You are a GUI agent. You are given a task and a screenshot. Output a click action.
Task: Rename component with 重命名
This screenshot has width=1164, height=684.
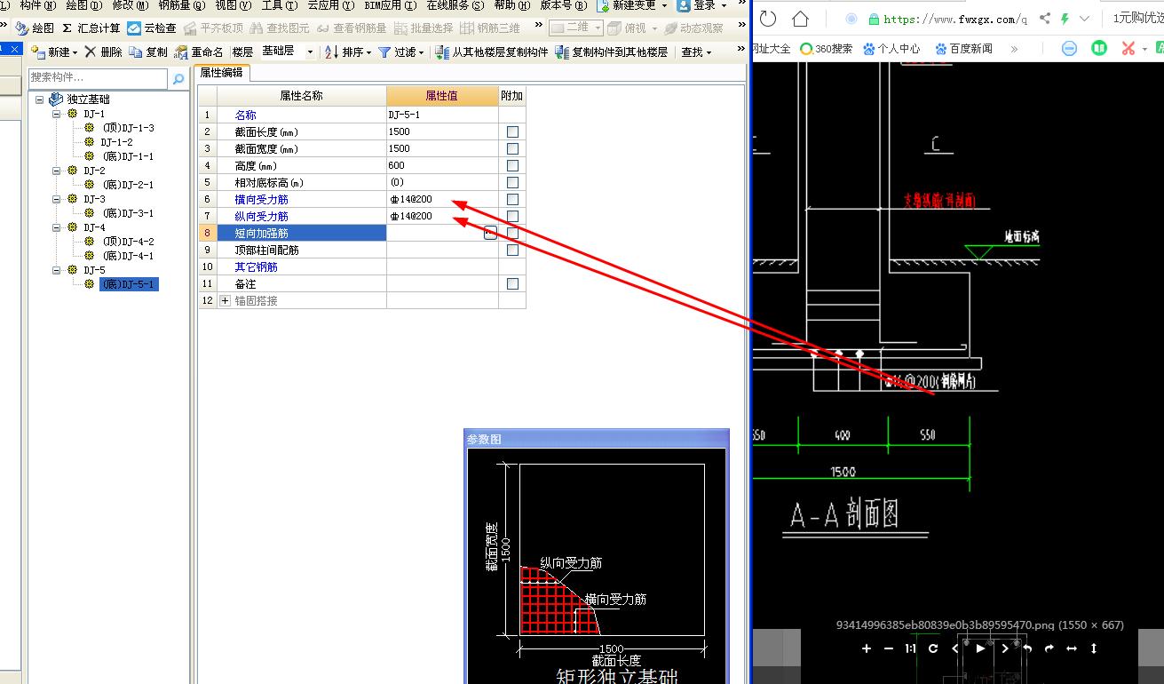tap(199, 52)
